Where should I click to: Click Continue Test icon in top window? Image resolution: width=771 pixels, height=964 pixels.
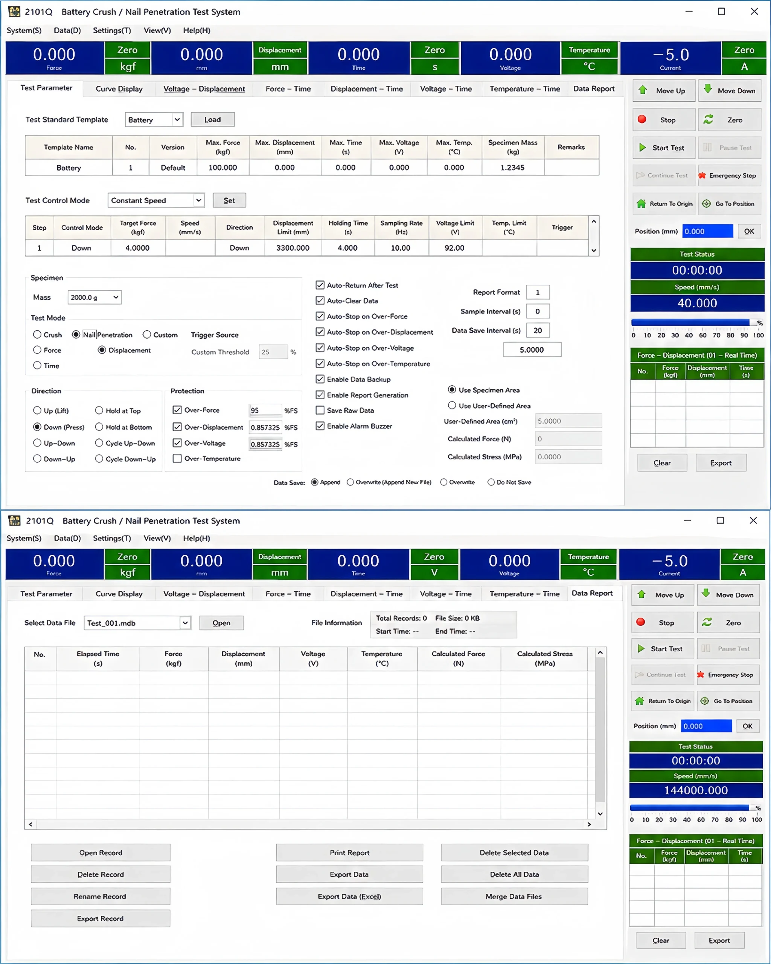[640, 175]
